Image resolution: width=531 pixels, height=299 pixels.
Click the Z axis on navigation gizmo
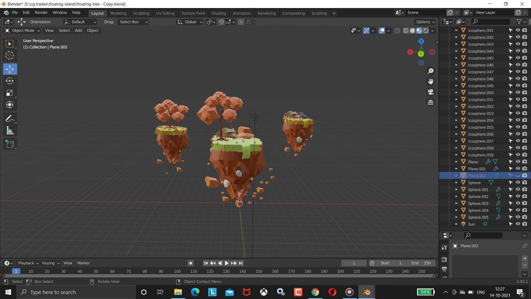(x=421, y=41)
